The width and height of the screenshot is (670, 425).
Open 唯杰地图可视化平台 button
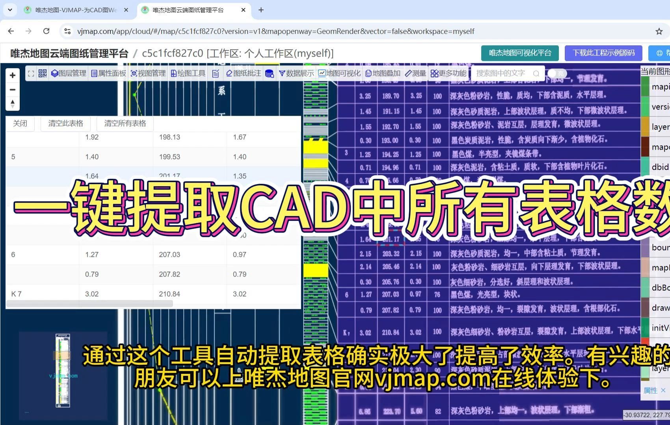[x=520, y=53]
